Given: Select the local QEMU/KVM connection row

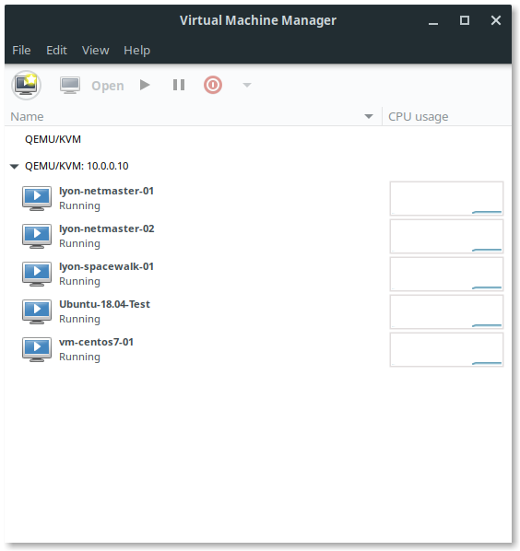Looking at the screenshot, I should coord(258,139).
